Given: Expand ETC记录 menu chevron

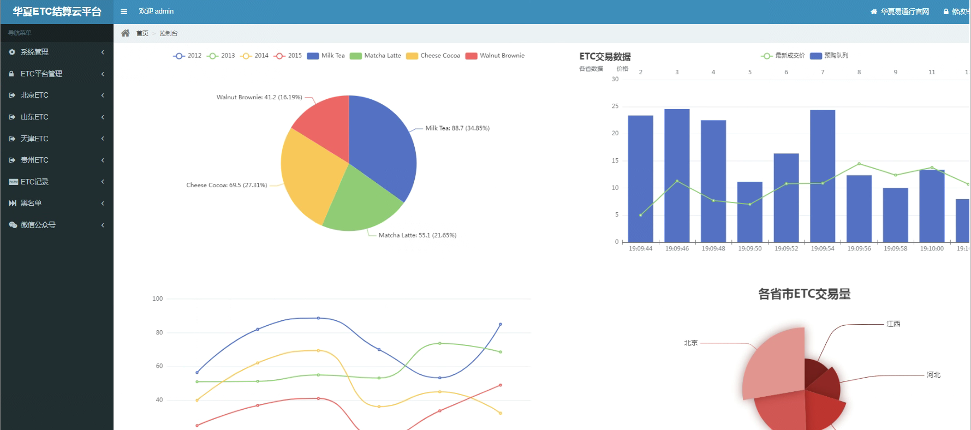Looking at the screenshot, I should (103, 182).
